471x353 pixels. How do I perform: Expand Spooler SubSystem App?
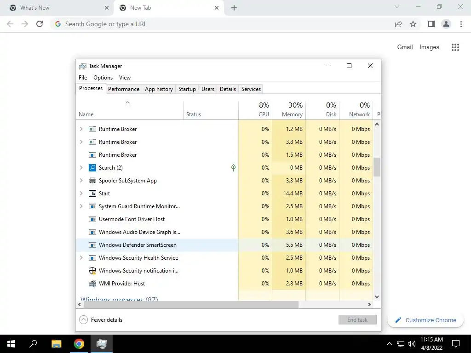click(81, 180)
